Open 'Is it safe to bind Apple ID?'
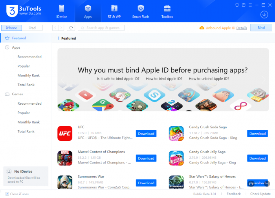 118,79
